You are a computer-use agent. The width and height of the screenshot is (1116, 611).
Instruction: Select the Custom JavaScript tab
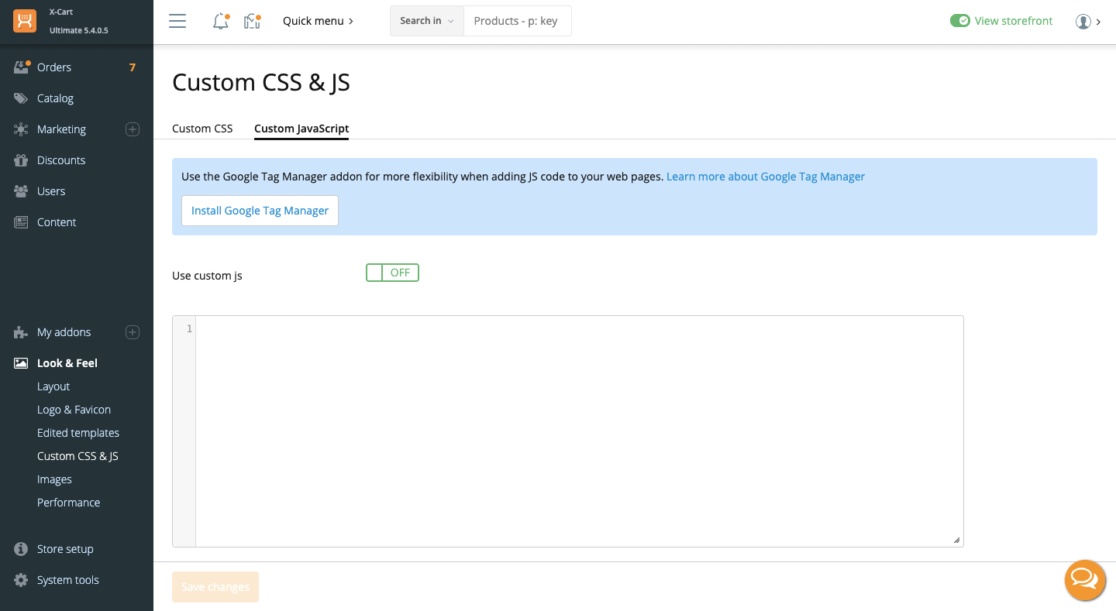point(301,129)
